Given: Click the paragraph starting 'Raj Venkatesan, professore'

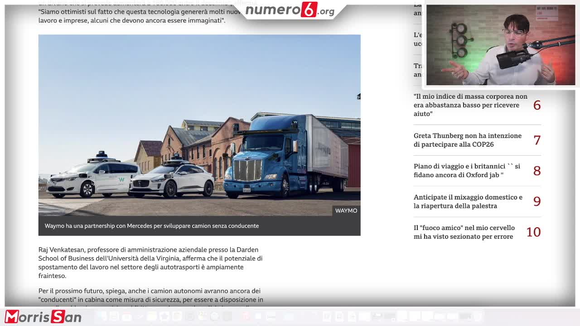Looking at the screenshot, I should pyautogui.click(x=150, y=263).
